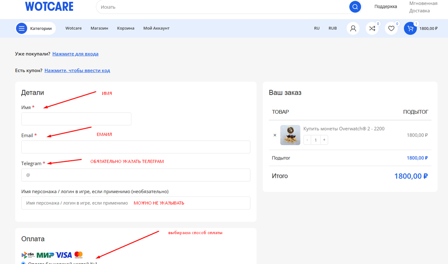The width and height of the screenshot is (448, 264).
Task: Focus the character name / login input field
Action: (136, 203)
